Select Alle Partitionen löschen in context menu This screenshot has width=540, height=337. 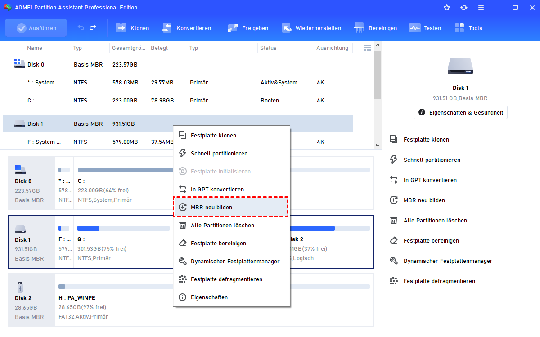pos(231,226)
